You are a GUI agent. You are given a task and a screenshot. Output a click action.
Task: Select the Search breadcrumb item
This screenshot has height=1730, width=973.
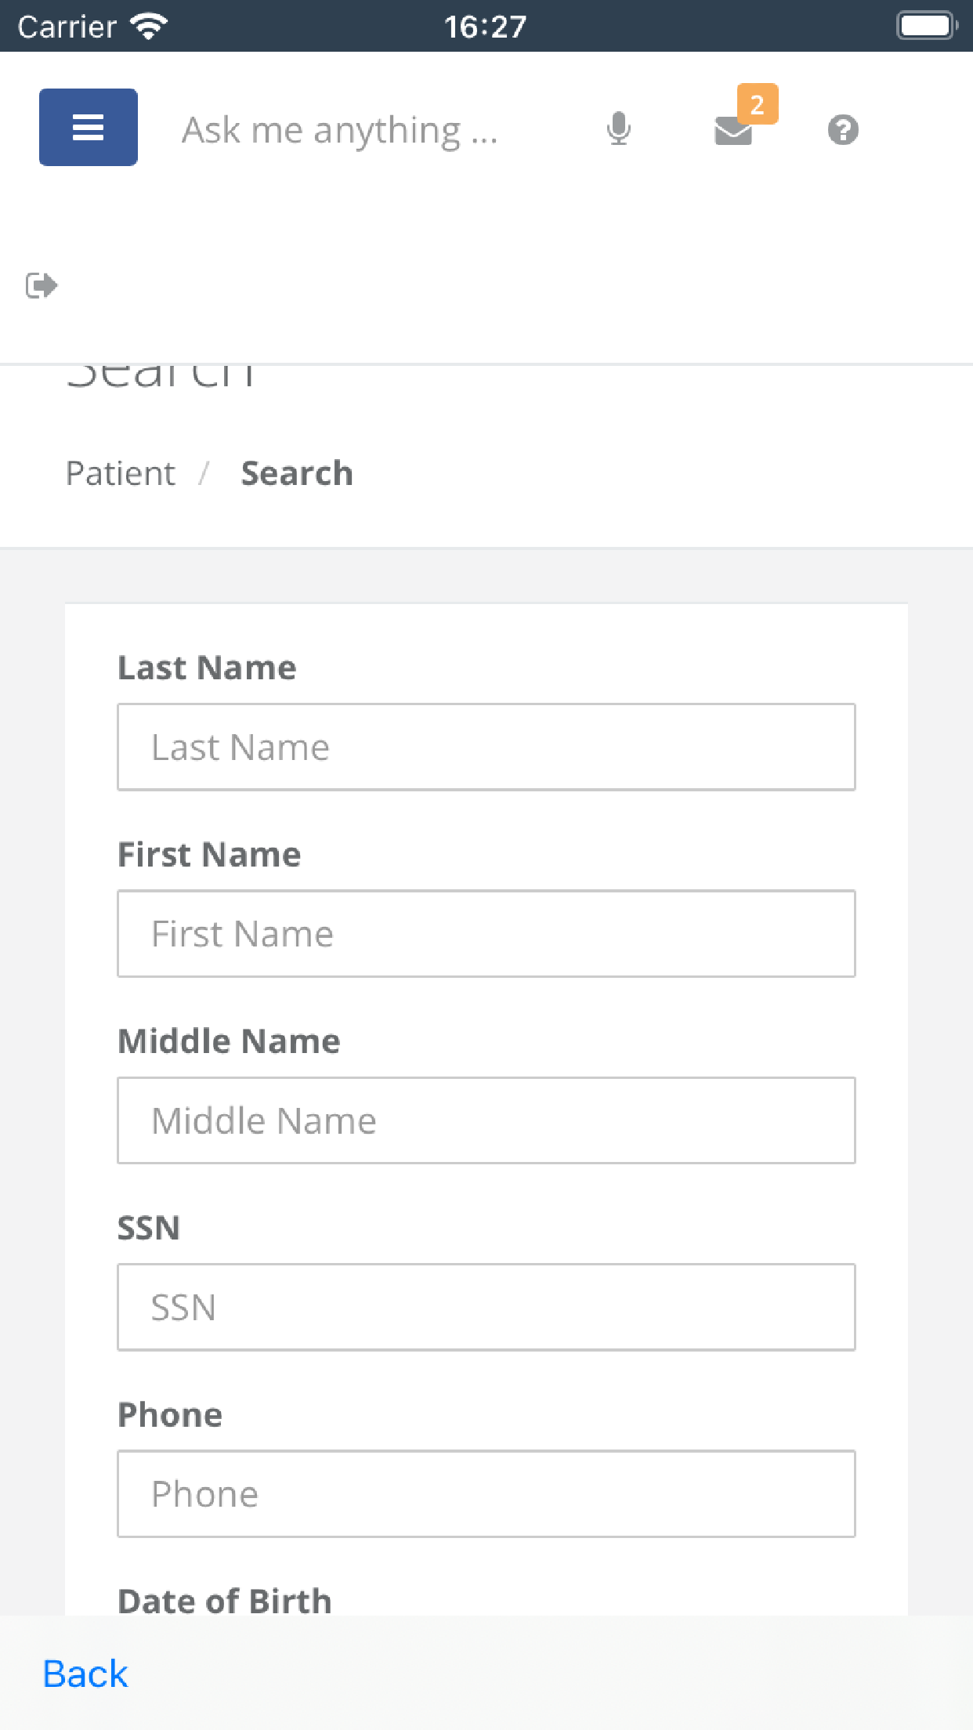tap(297, 473)
